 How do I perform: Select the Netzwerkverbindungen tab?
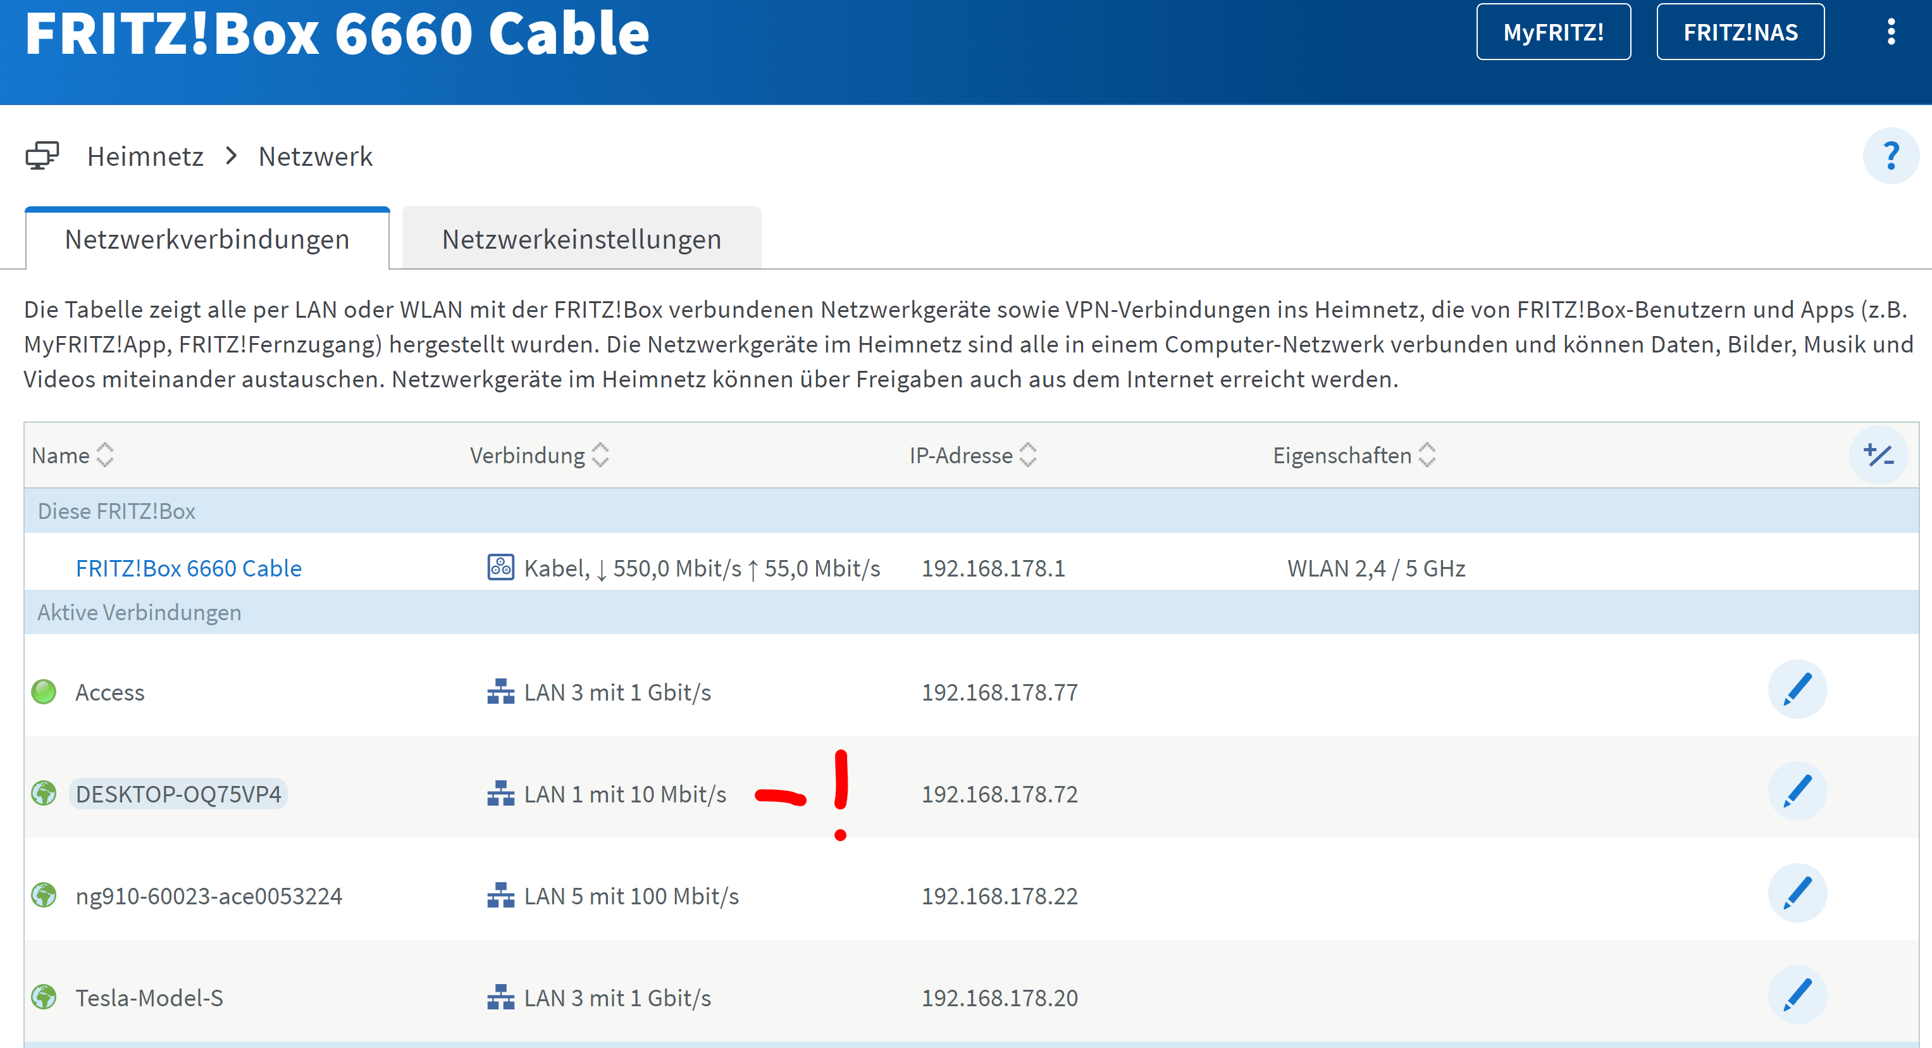pyautogui.click(x=207, y=239)
